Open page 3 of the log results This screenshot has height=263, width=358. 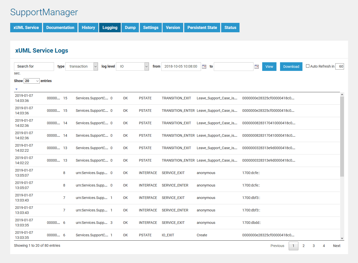point(313,246)
